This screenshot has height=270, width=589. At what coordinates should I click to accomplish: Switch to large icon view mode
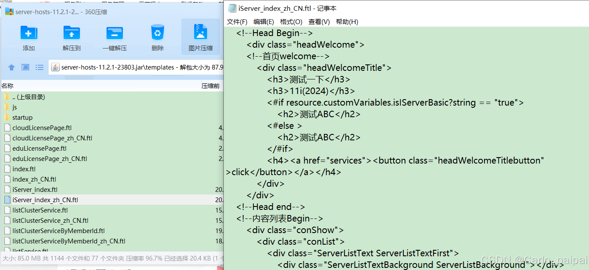pyautogui.click(x=26, y=67)
